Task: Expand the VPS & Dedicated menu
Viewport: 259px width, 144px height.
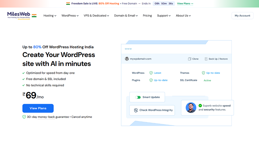Action: (x=96, y=16)
